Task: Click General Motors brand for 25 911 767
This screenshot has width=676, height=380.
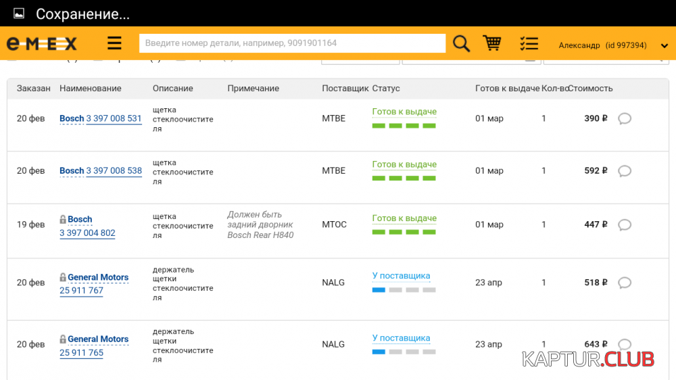Action: [98, 277]
